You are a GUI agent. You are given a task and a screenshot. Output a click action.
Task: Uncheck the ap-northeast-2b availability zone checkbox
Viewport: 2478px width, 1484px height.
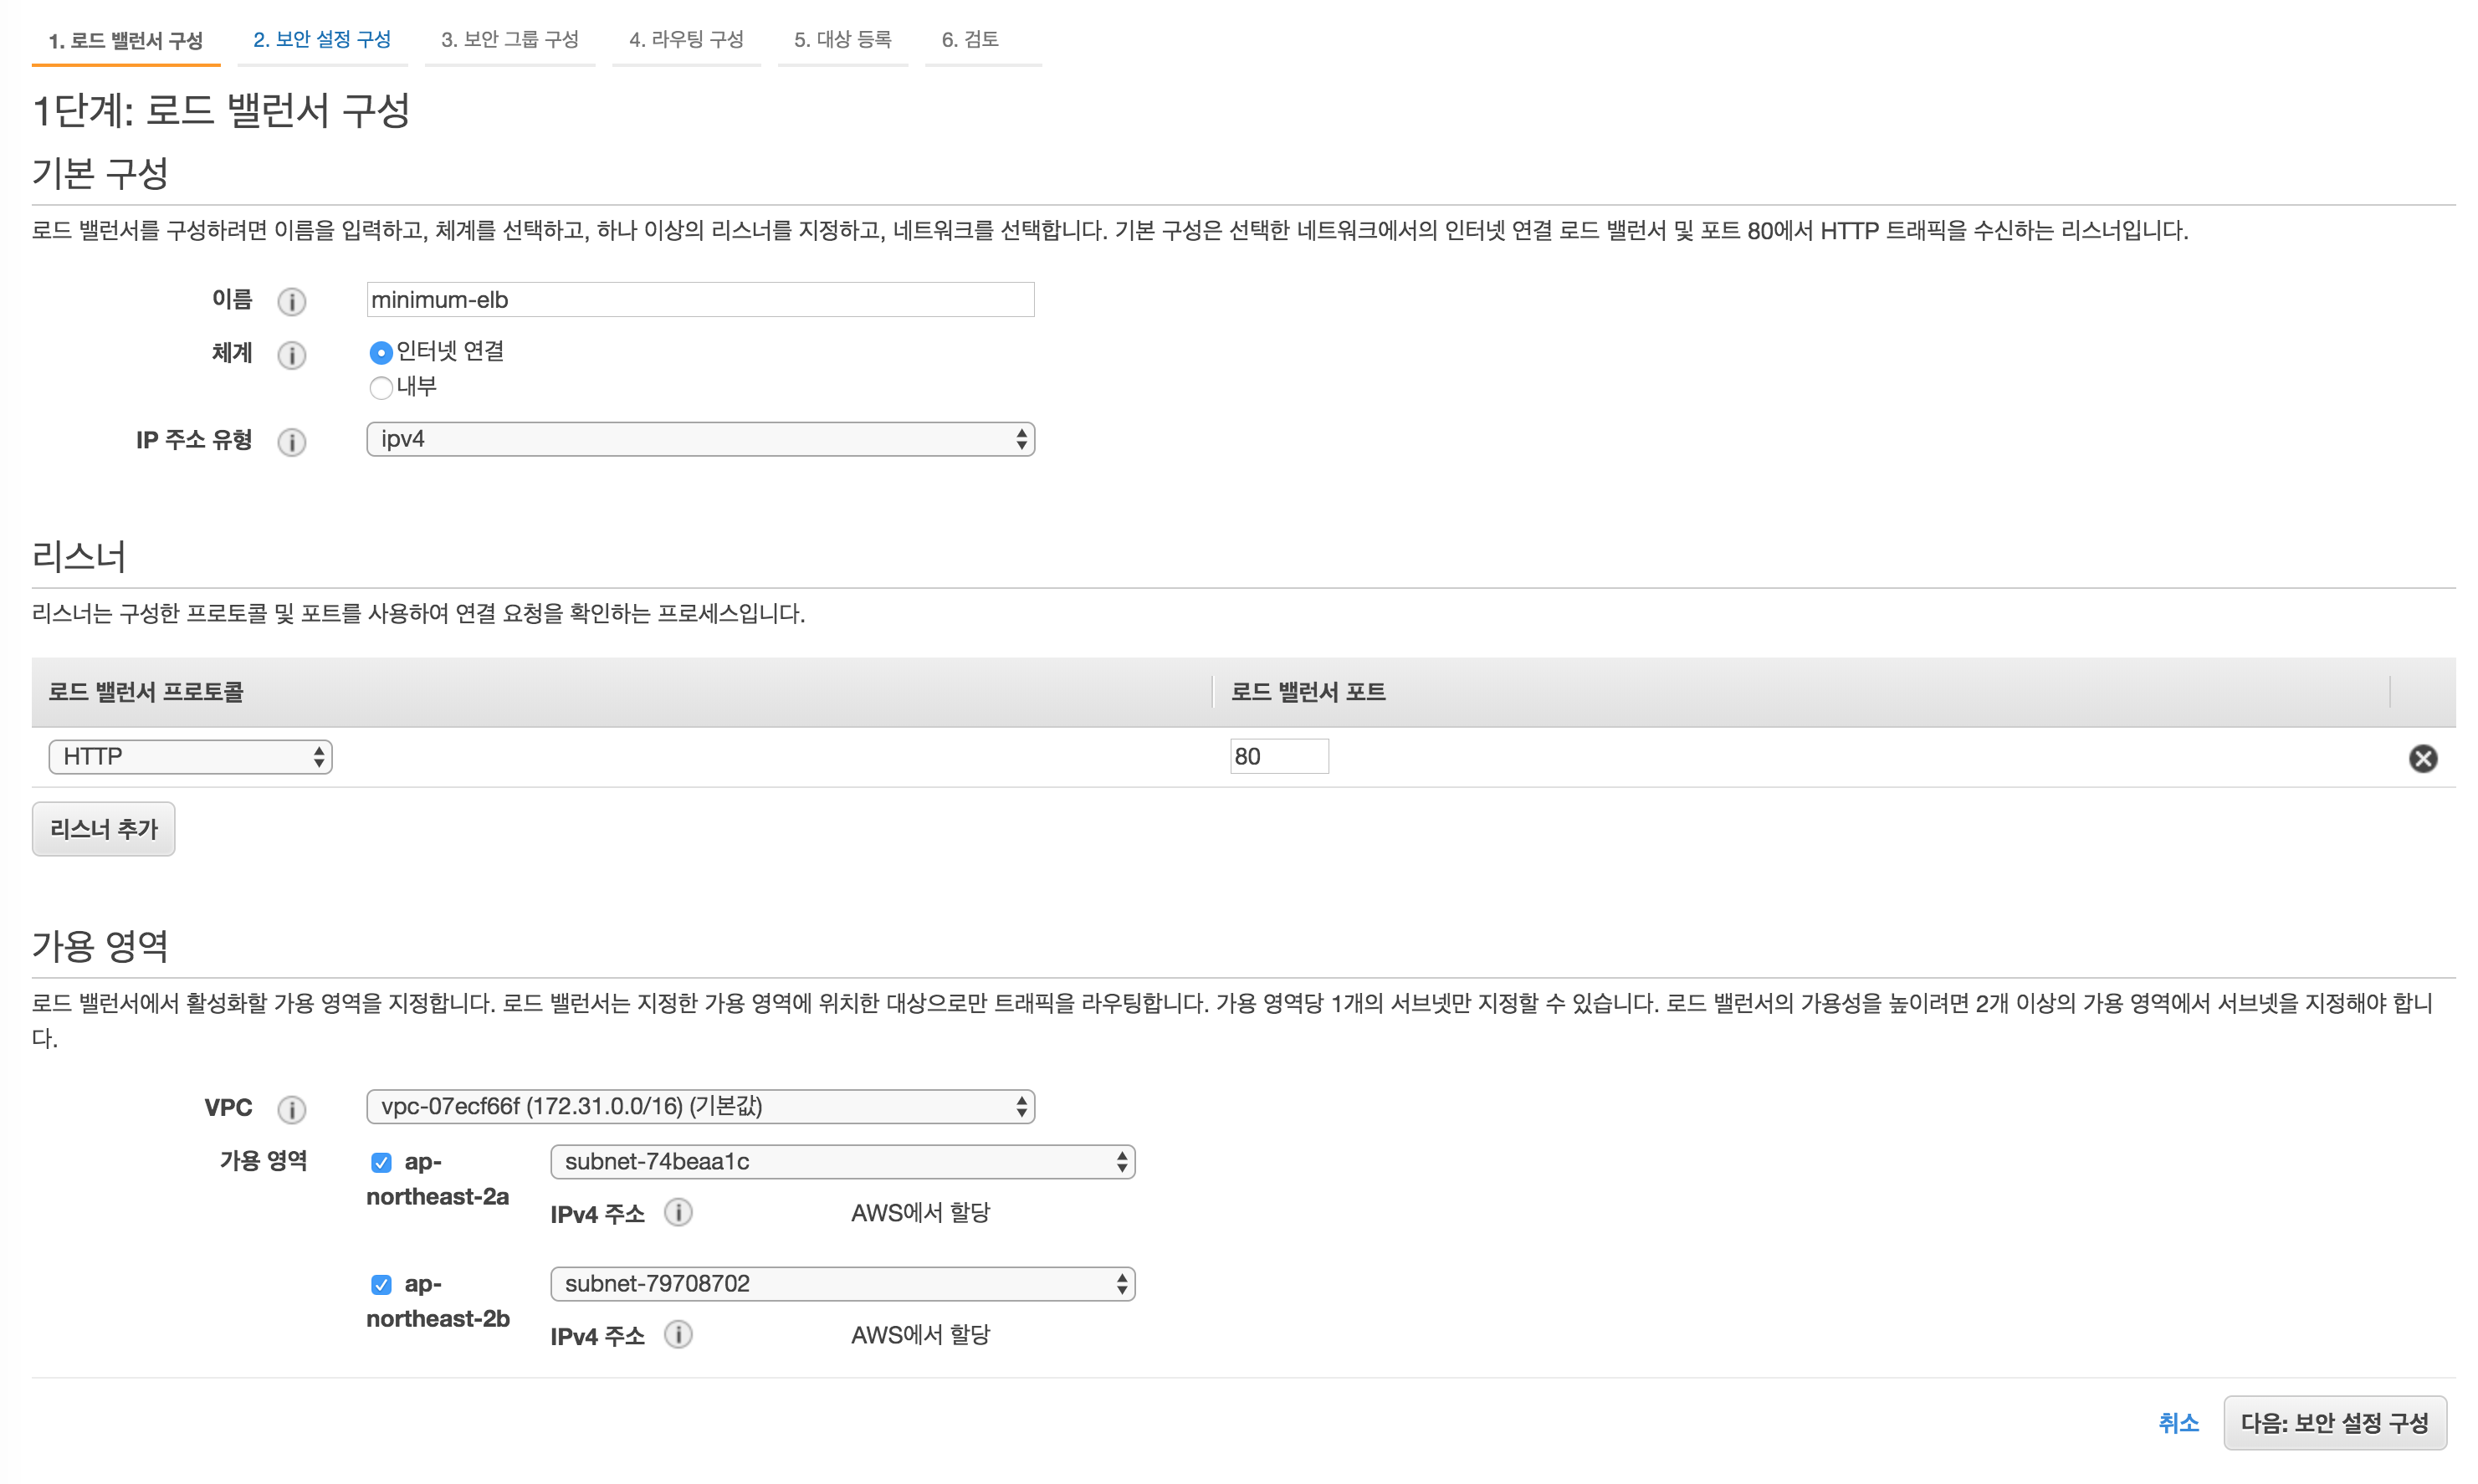tap(381, 1284)
